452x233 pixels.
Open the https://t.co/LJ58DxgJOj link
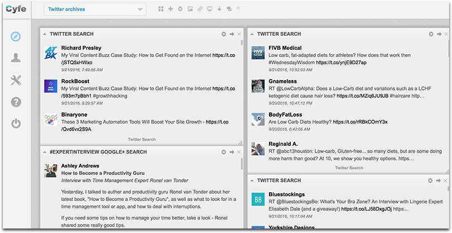point(367,209)
